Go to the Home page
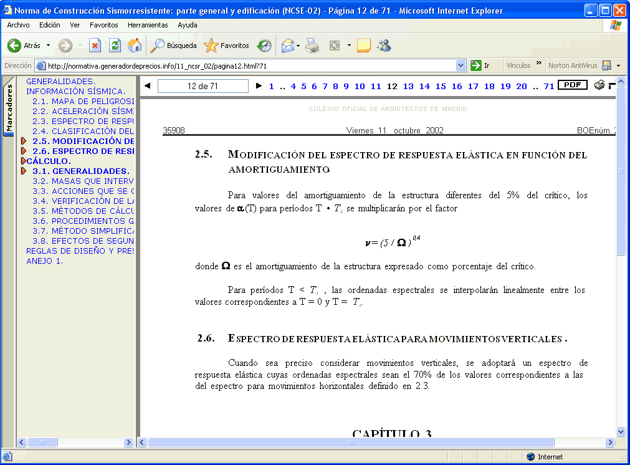The height and width of the screenshot is (465, 630). 135,46
